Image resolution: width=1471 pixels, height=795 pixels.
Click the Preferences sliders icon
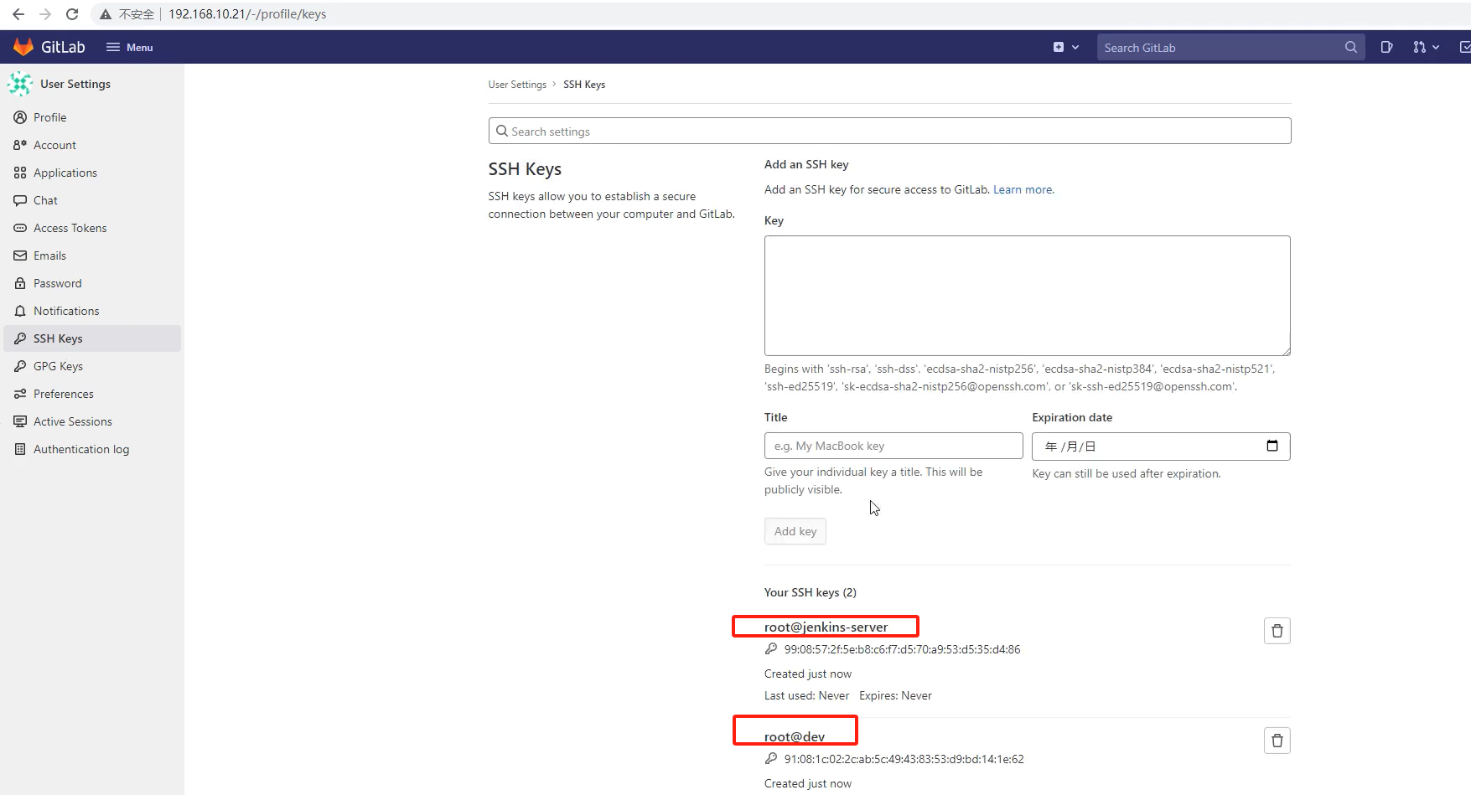pyautogui.click(x=20, y=394)
